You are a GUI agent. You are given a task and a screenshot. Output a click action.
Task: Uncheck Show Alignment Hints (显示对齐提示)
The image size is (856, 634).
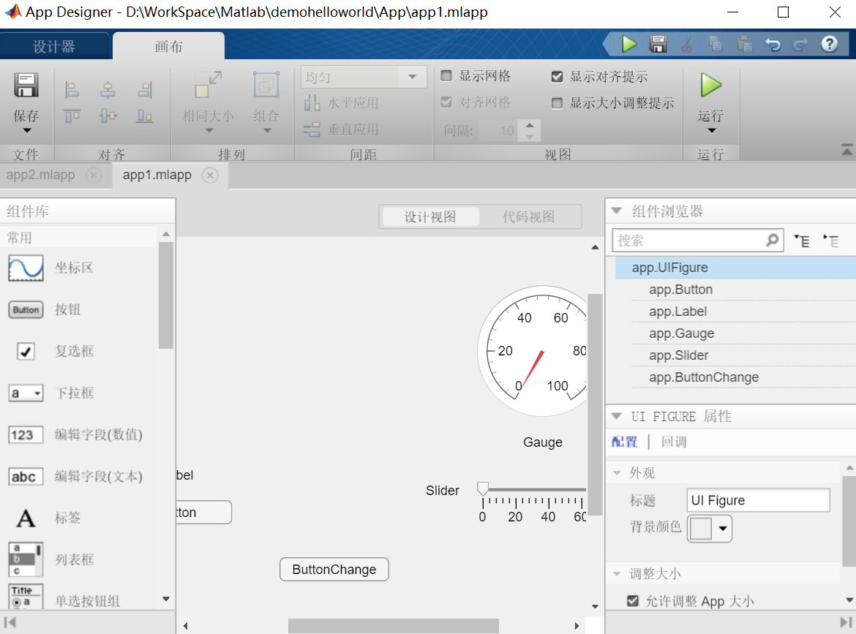pyautogui.click(x=557, y=76)
